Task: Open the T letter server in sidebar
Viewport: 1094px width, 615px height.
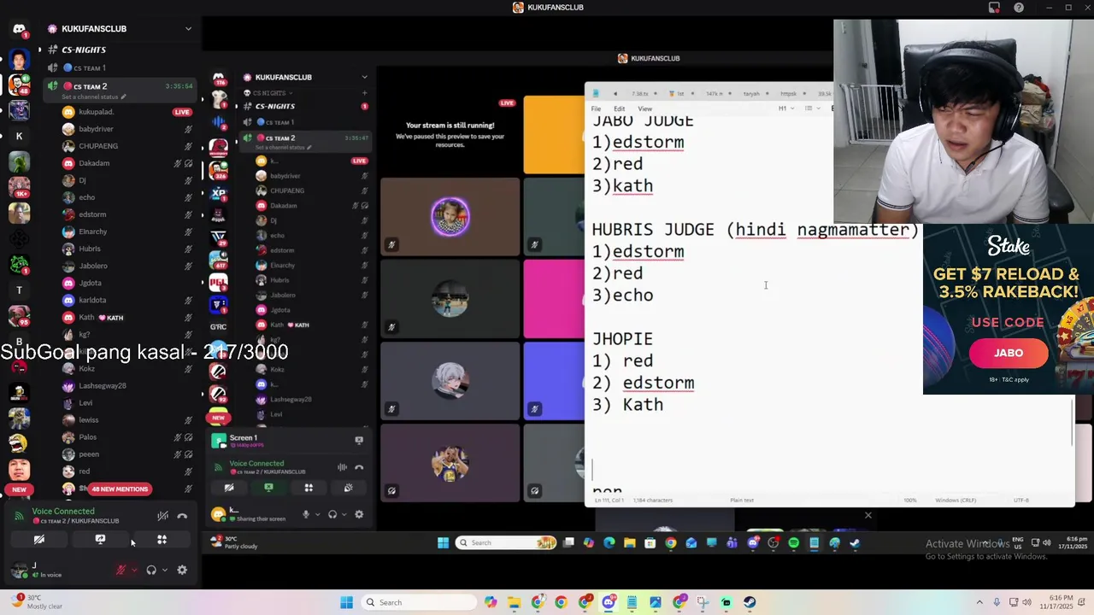Action: pyautogui.click(x=19, y=290)
